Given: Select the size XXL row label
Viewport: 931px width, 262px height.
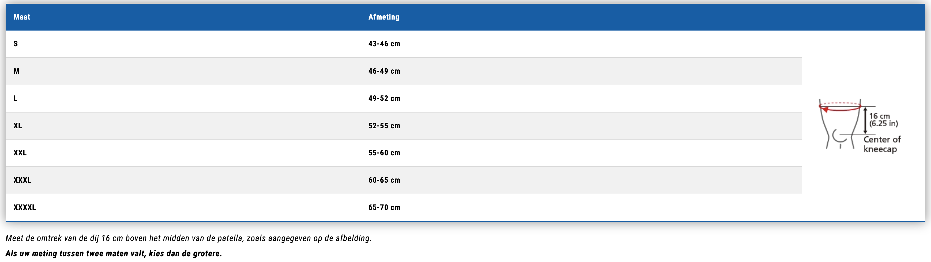Looking at the screenshot, I should [20, 153].
